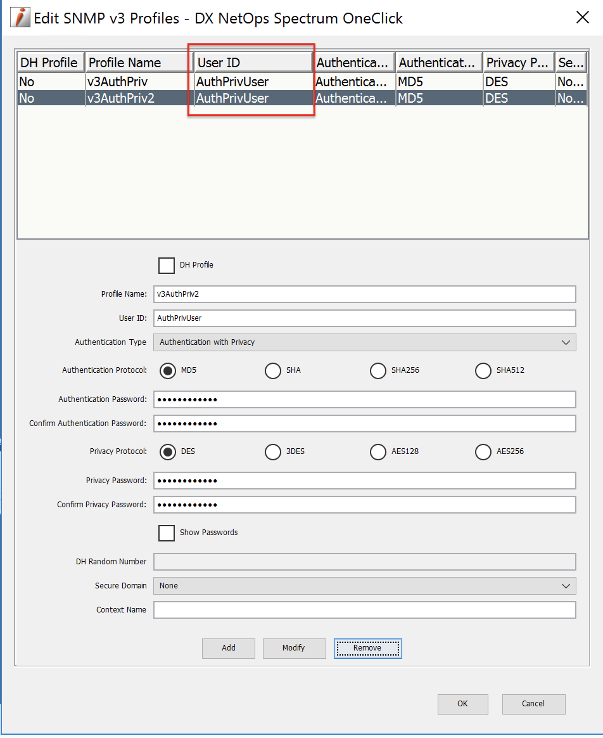The height and width of the screenshot is (738, 603).
Task: Select the v3AuthPriv profile row
Action: [139, 82]
